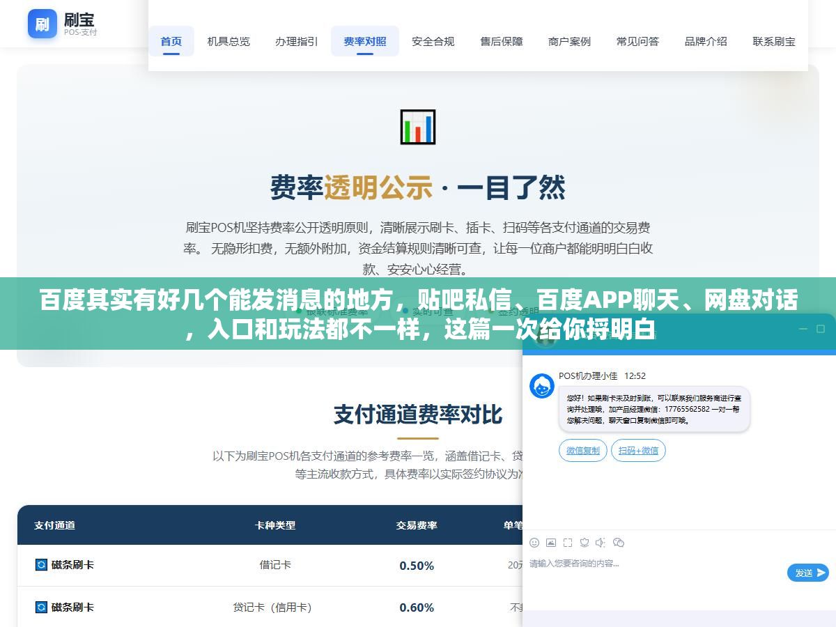This screenshot has height=627, width=836.
Task: Open the 联系刷宝 nav tab
Action: coord(774,41)
